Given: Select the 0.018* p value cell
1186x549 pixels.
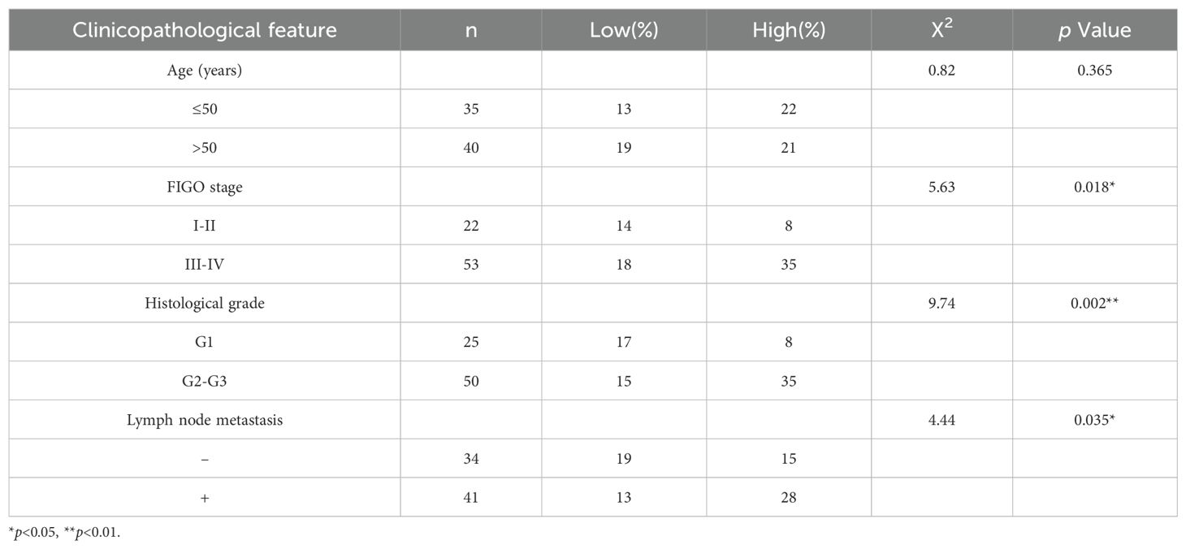Looking at the screenshot, I should 1094,188.
